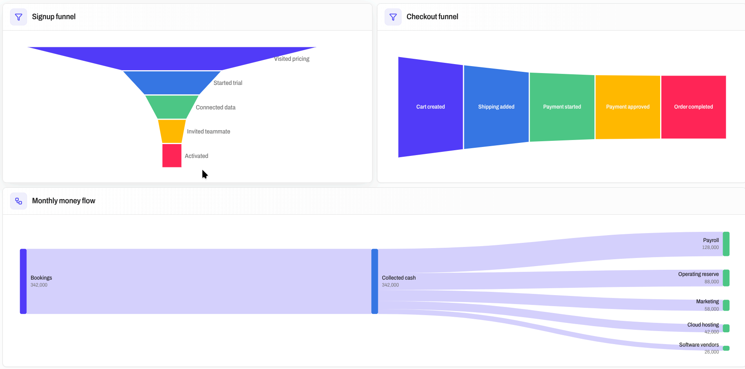Click the green Software vendors node
The image size is (745, 369).
point(726,348)
